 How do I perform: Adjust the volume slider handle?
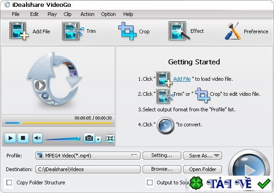click(79, 139)
